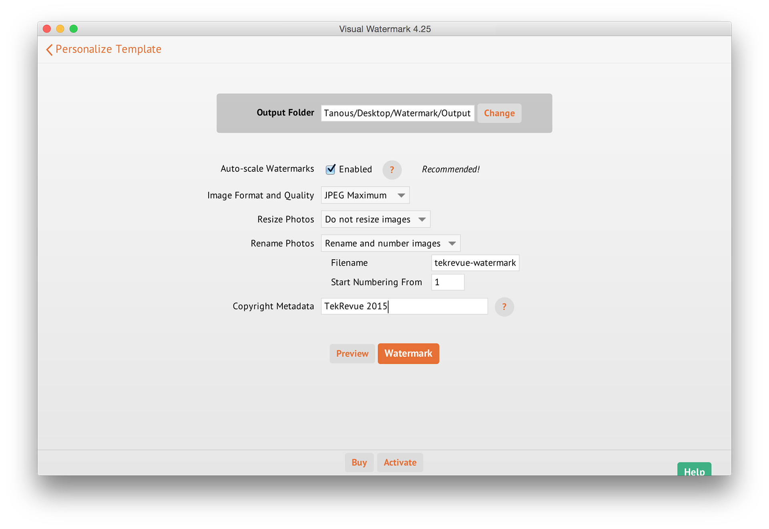The image size is (769, 529).
Task: Open the Rename Photos dropdown
Action: coord(391,243)
